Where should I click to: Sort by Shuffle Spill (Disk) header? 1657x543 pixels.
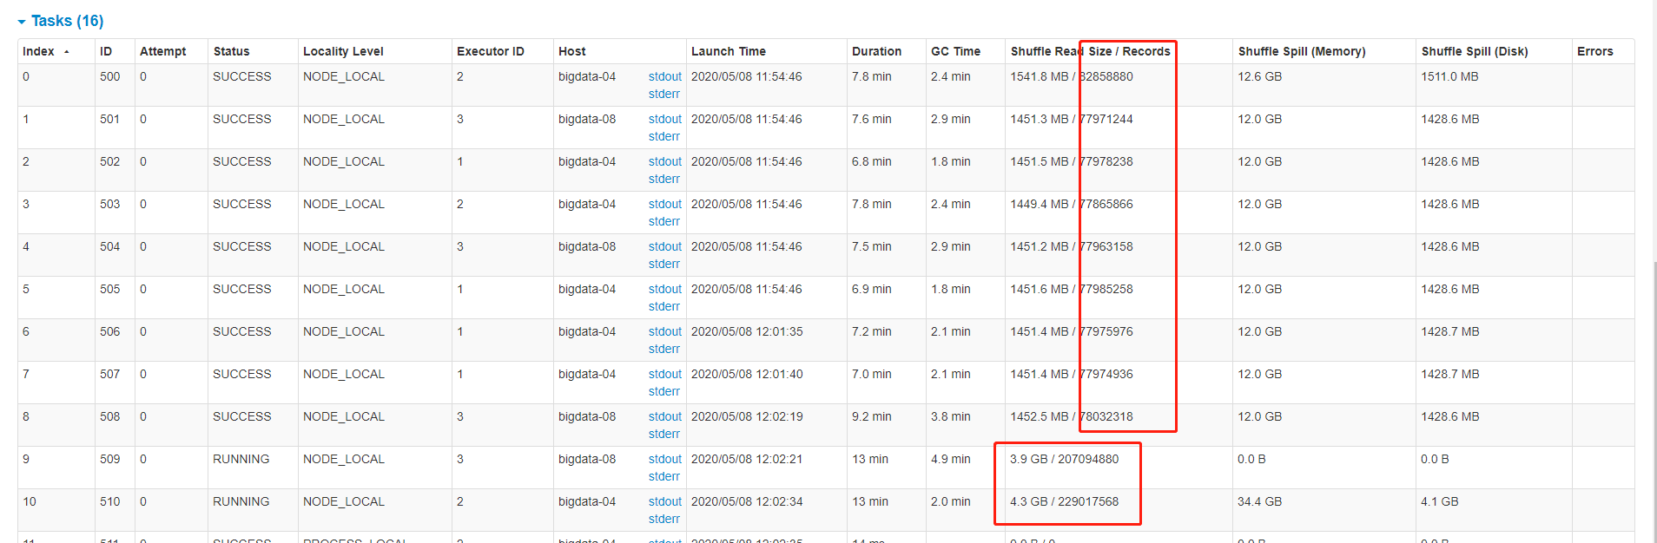point(1475,51)
